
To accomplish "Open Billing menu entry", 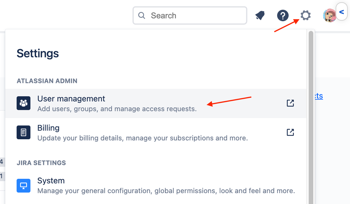I will 156,133.
